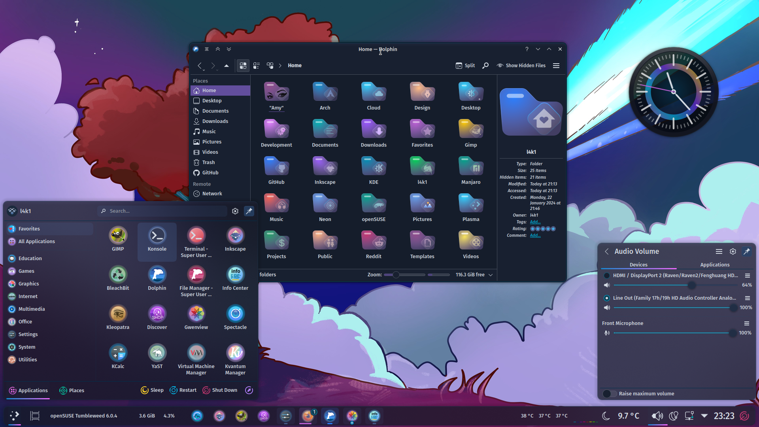Open the Plasma folder
The image size is (759, 427).
click(x=471, y=208)
